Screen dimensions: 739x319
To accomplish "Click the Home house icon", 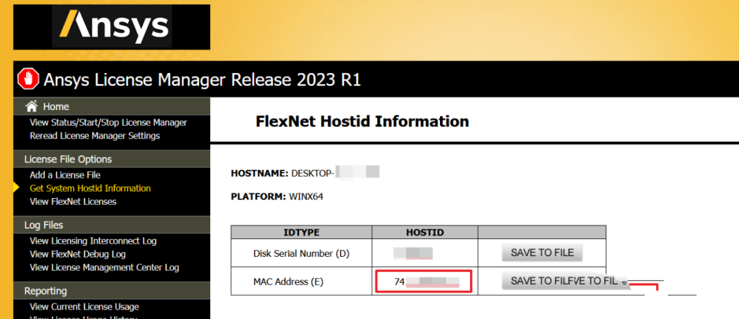I will (31, 107).
